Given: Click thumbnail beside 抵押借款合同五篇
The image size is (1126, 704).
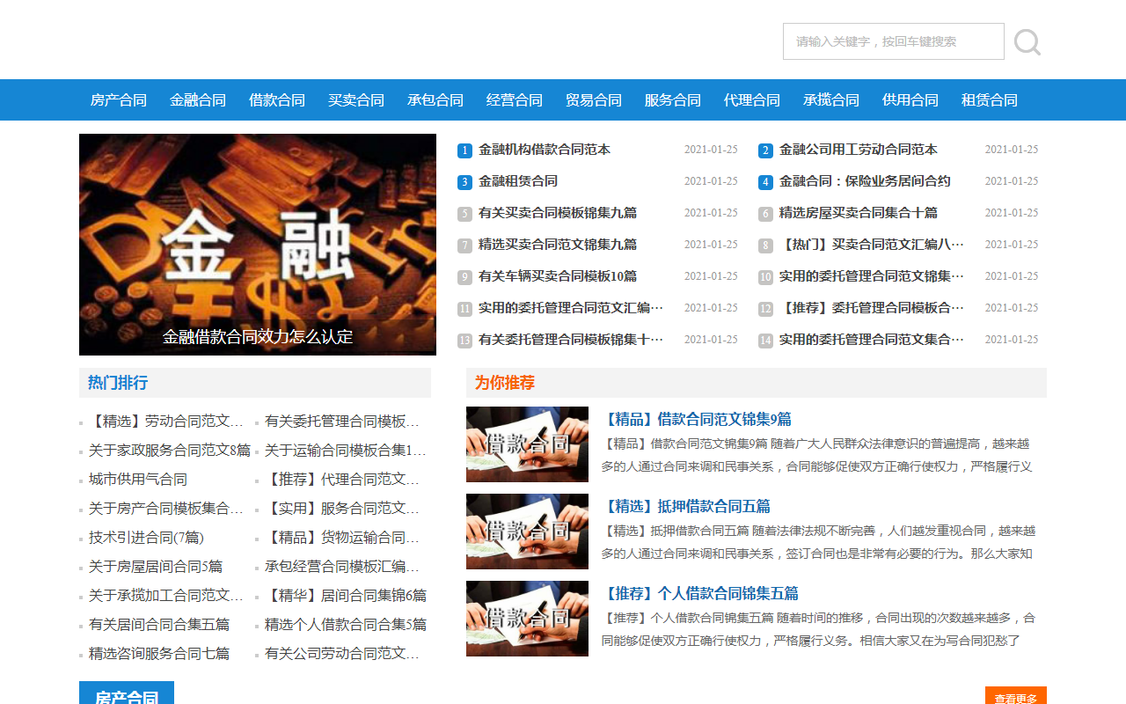Looking at the screenshot, I should 527,532.
